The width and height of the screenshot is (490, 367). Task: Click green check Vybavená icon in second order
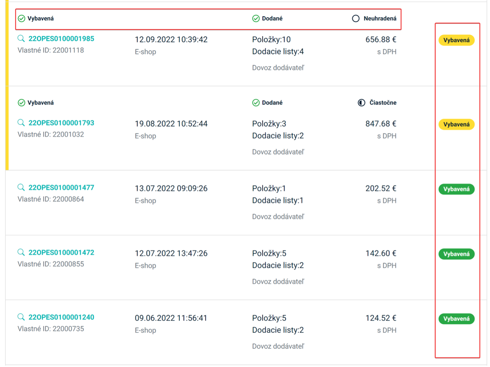(x=22, y=103)
